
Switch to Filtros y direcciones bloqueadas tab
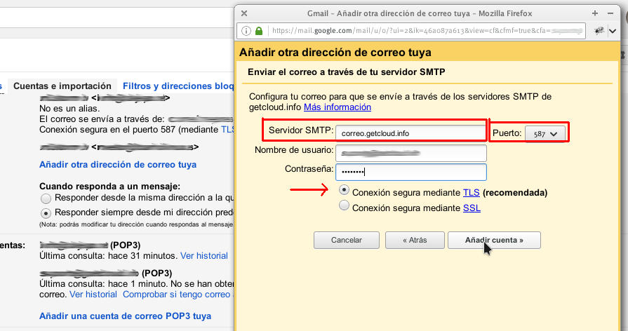tap(178, 86)
